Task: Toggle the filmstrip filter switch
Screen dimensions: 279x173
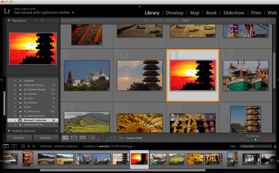Action: coord(275,146)
